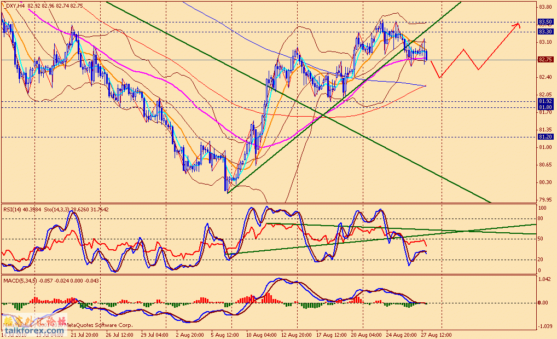Screen dimensions: 557x339
Task: Click the current price label 82.75
Action: tap(546, 60)
